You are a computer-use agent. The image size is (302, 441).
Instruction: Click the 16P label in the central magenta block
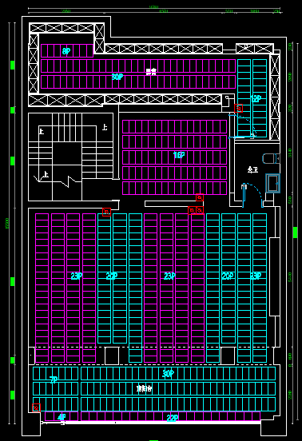coord(179,155)
